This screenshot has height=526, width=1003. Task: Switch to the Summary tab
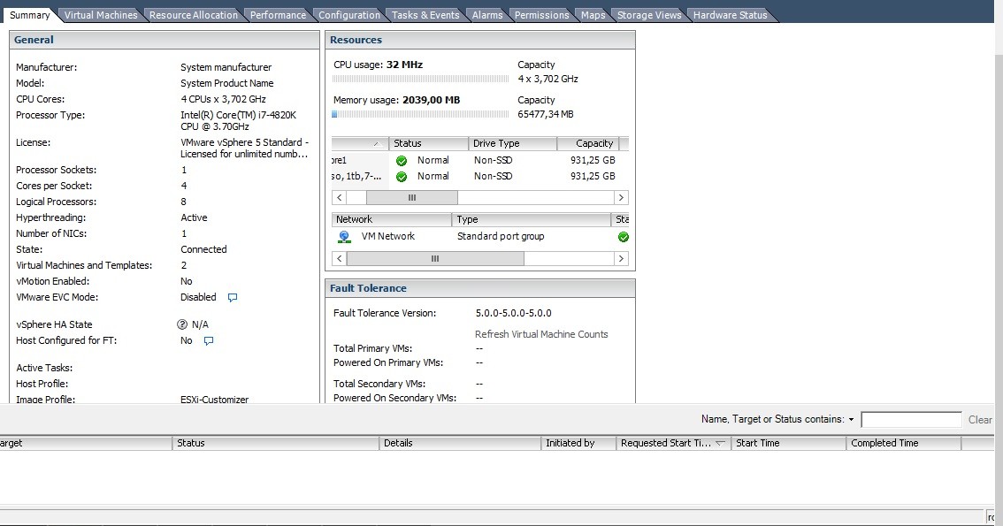29,15
